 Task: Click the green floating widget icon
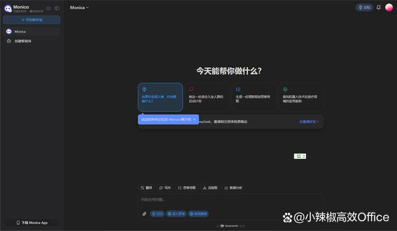tap(299, 156)
